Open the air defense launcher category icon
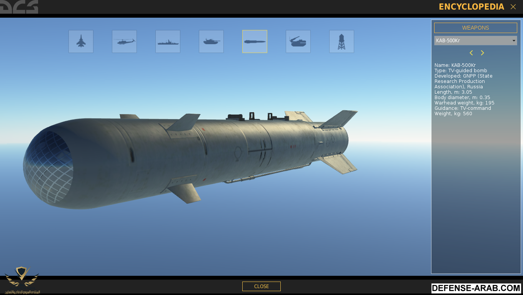This screenshot has height=295, width=523. click(298, 41)
